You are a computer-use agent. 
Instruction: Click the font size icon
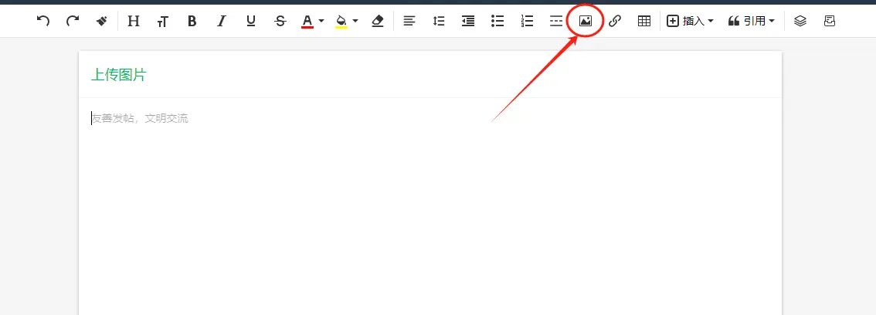162,22
